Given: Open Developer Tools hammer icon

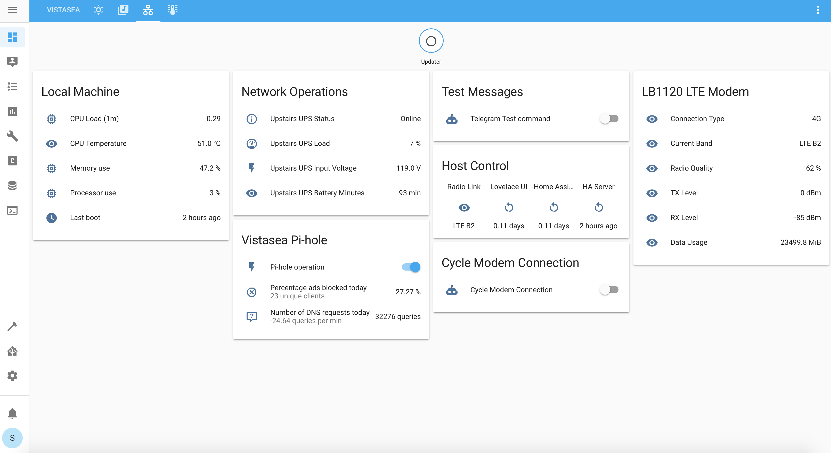Looking at the screenshot, I should pyautogui.click(x=12, y=326).
